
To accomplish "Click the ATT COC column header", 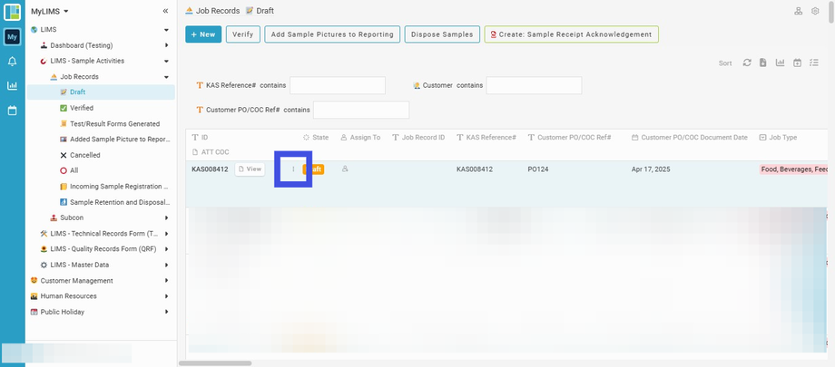I will [211, 152].
